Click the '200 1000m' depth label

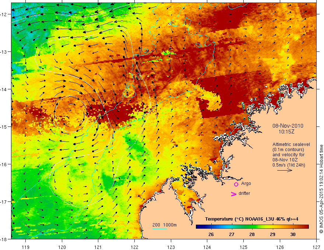coord(165,225)
